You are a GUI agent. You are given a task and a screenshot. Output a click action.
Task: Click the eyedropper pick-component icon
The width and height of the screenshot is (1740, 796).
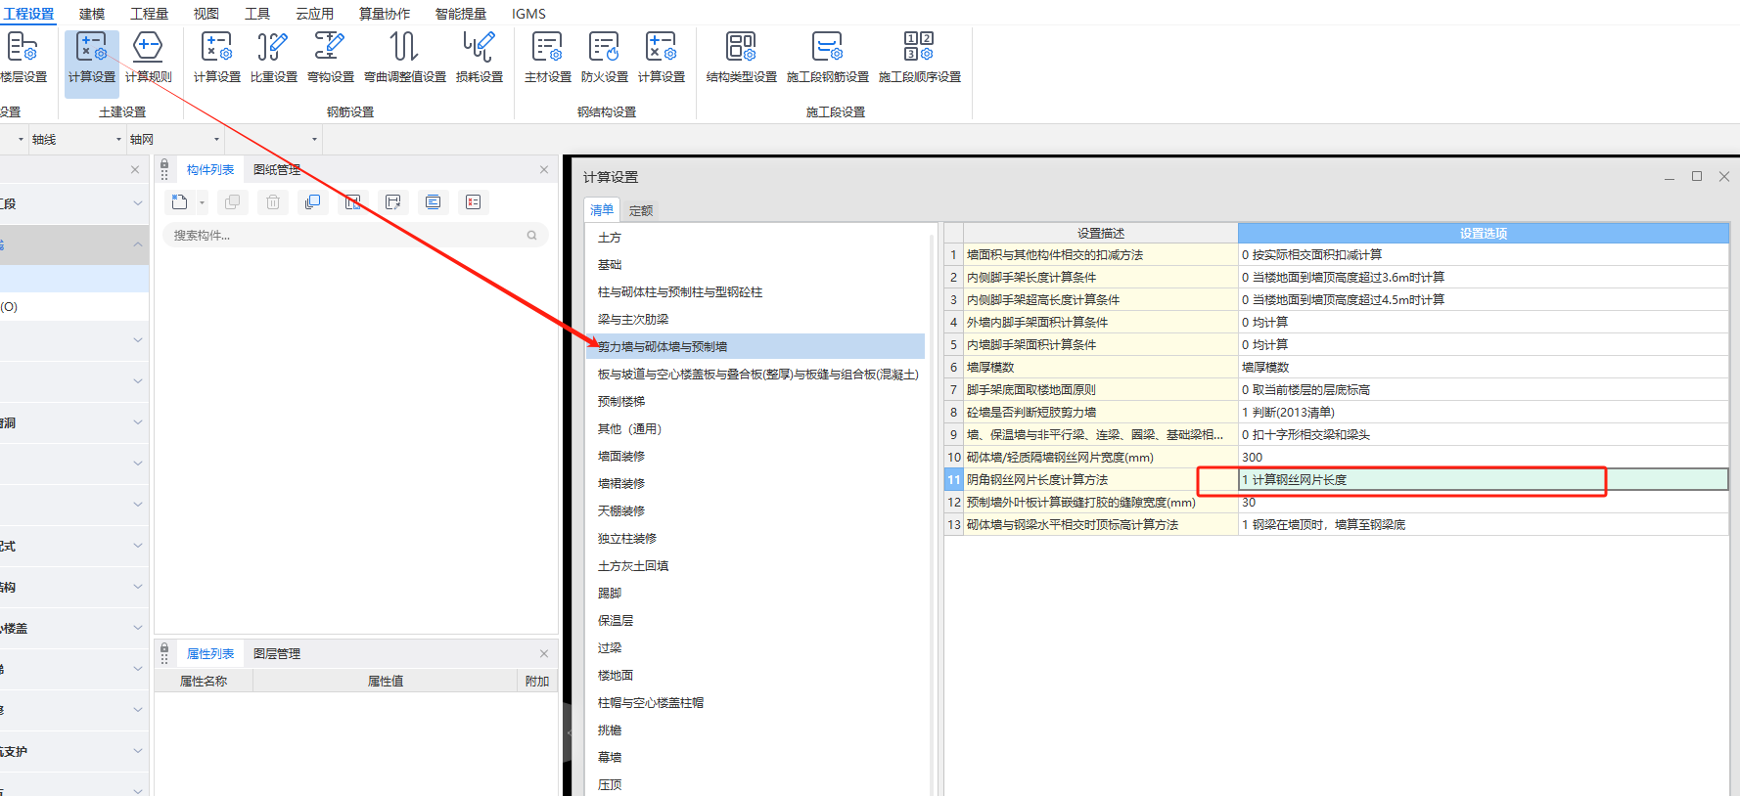click(392, 202)
